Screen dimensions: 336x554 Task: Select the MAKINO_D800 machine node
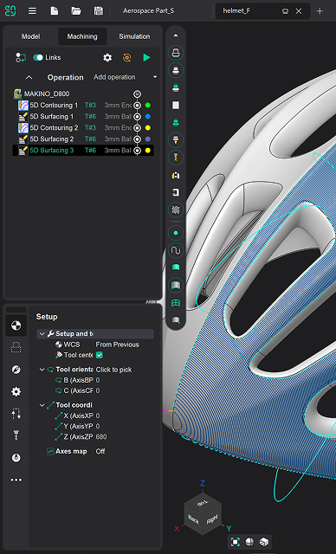[x=47, y=94]
